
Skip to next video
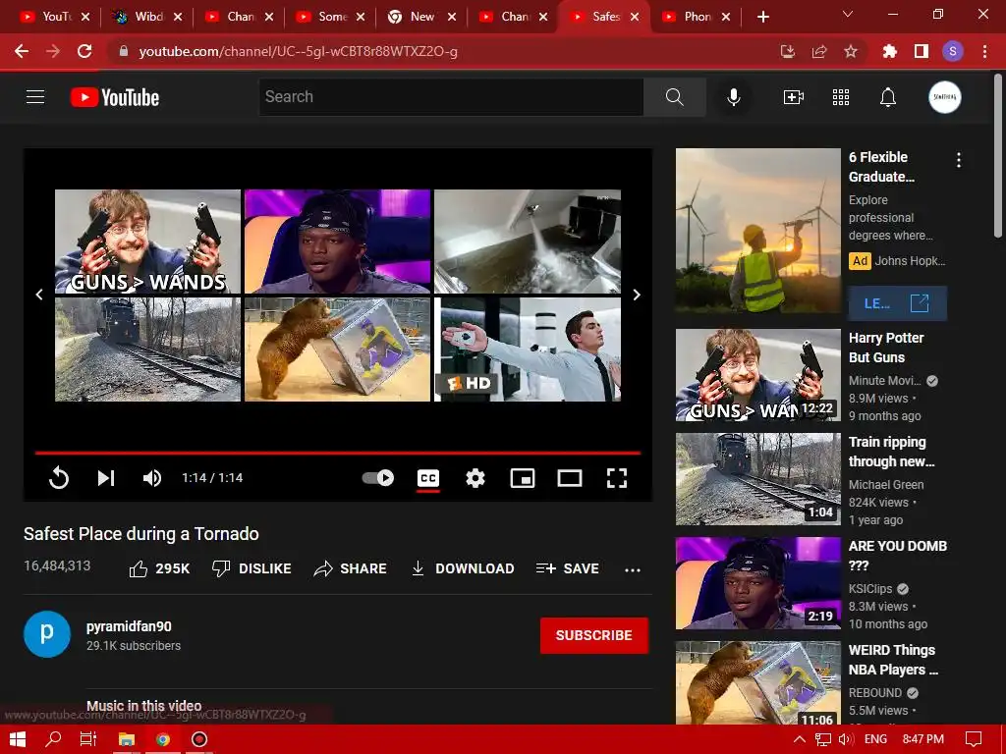pos(106,478)
